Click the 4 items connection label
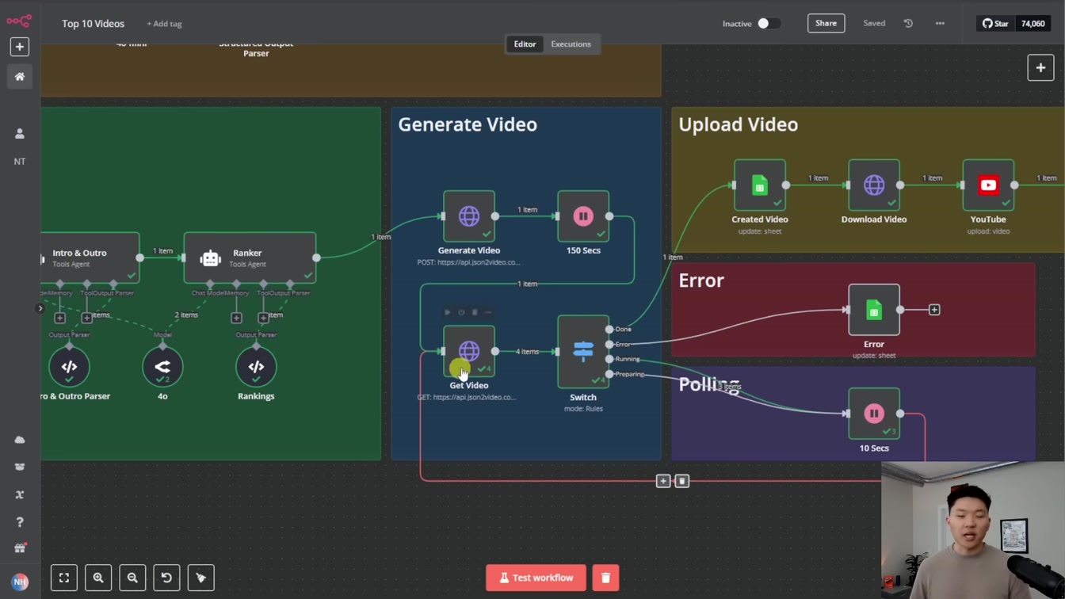The height and width of the screenshot is (599, 1065). pos(527,351)
